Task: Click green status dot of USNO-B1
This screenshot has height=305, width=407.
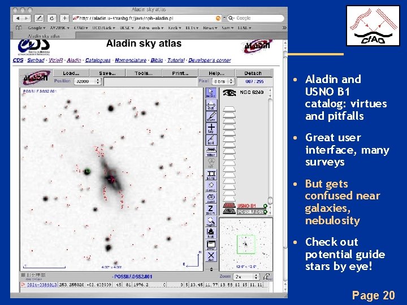Action: coord(265,206)
